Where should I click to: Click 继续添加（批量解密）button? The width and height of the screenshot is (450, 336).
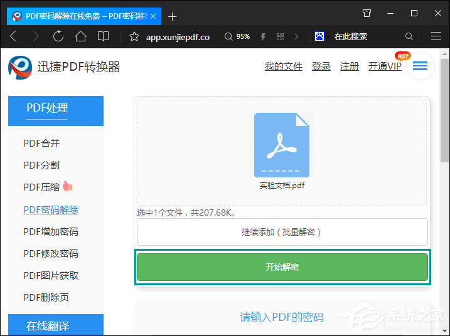[x=282, y=232]
